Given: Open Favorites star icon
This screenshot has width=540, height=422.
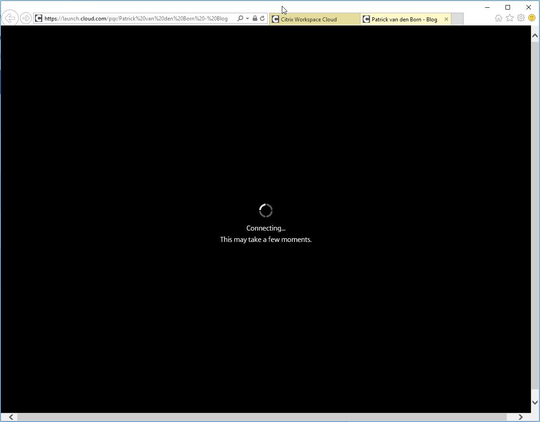Looking at the screenshot, I should click(x=510, y=18).
